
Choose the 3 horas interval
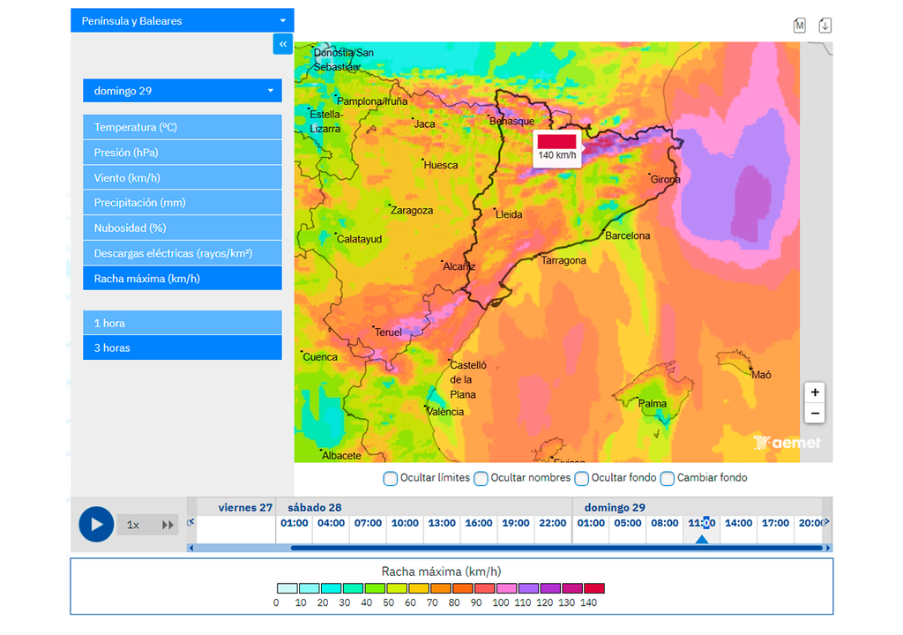click(182, 347)
